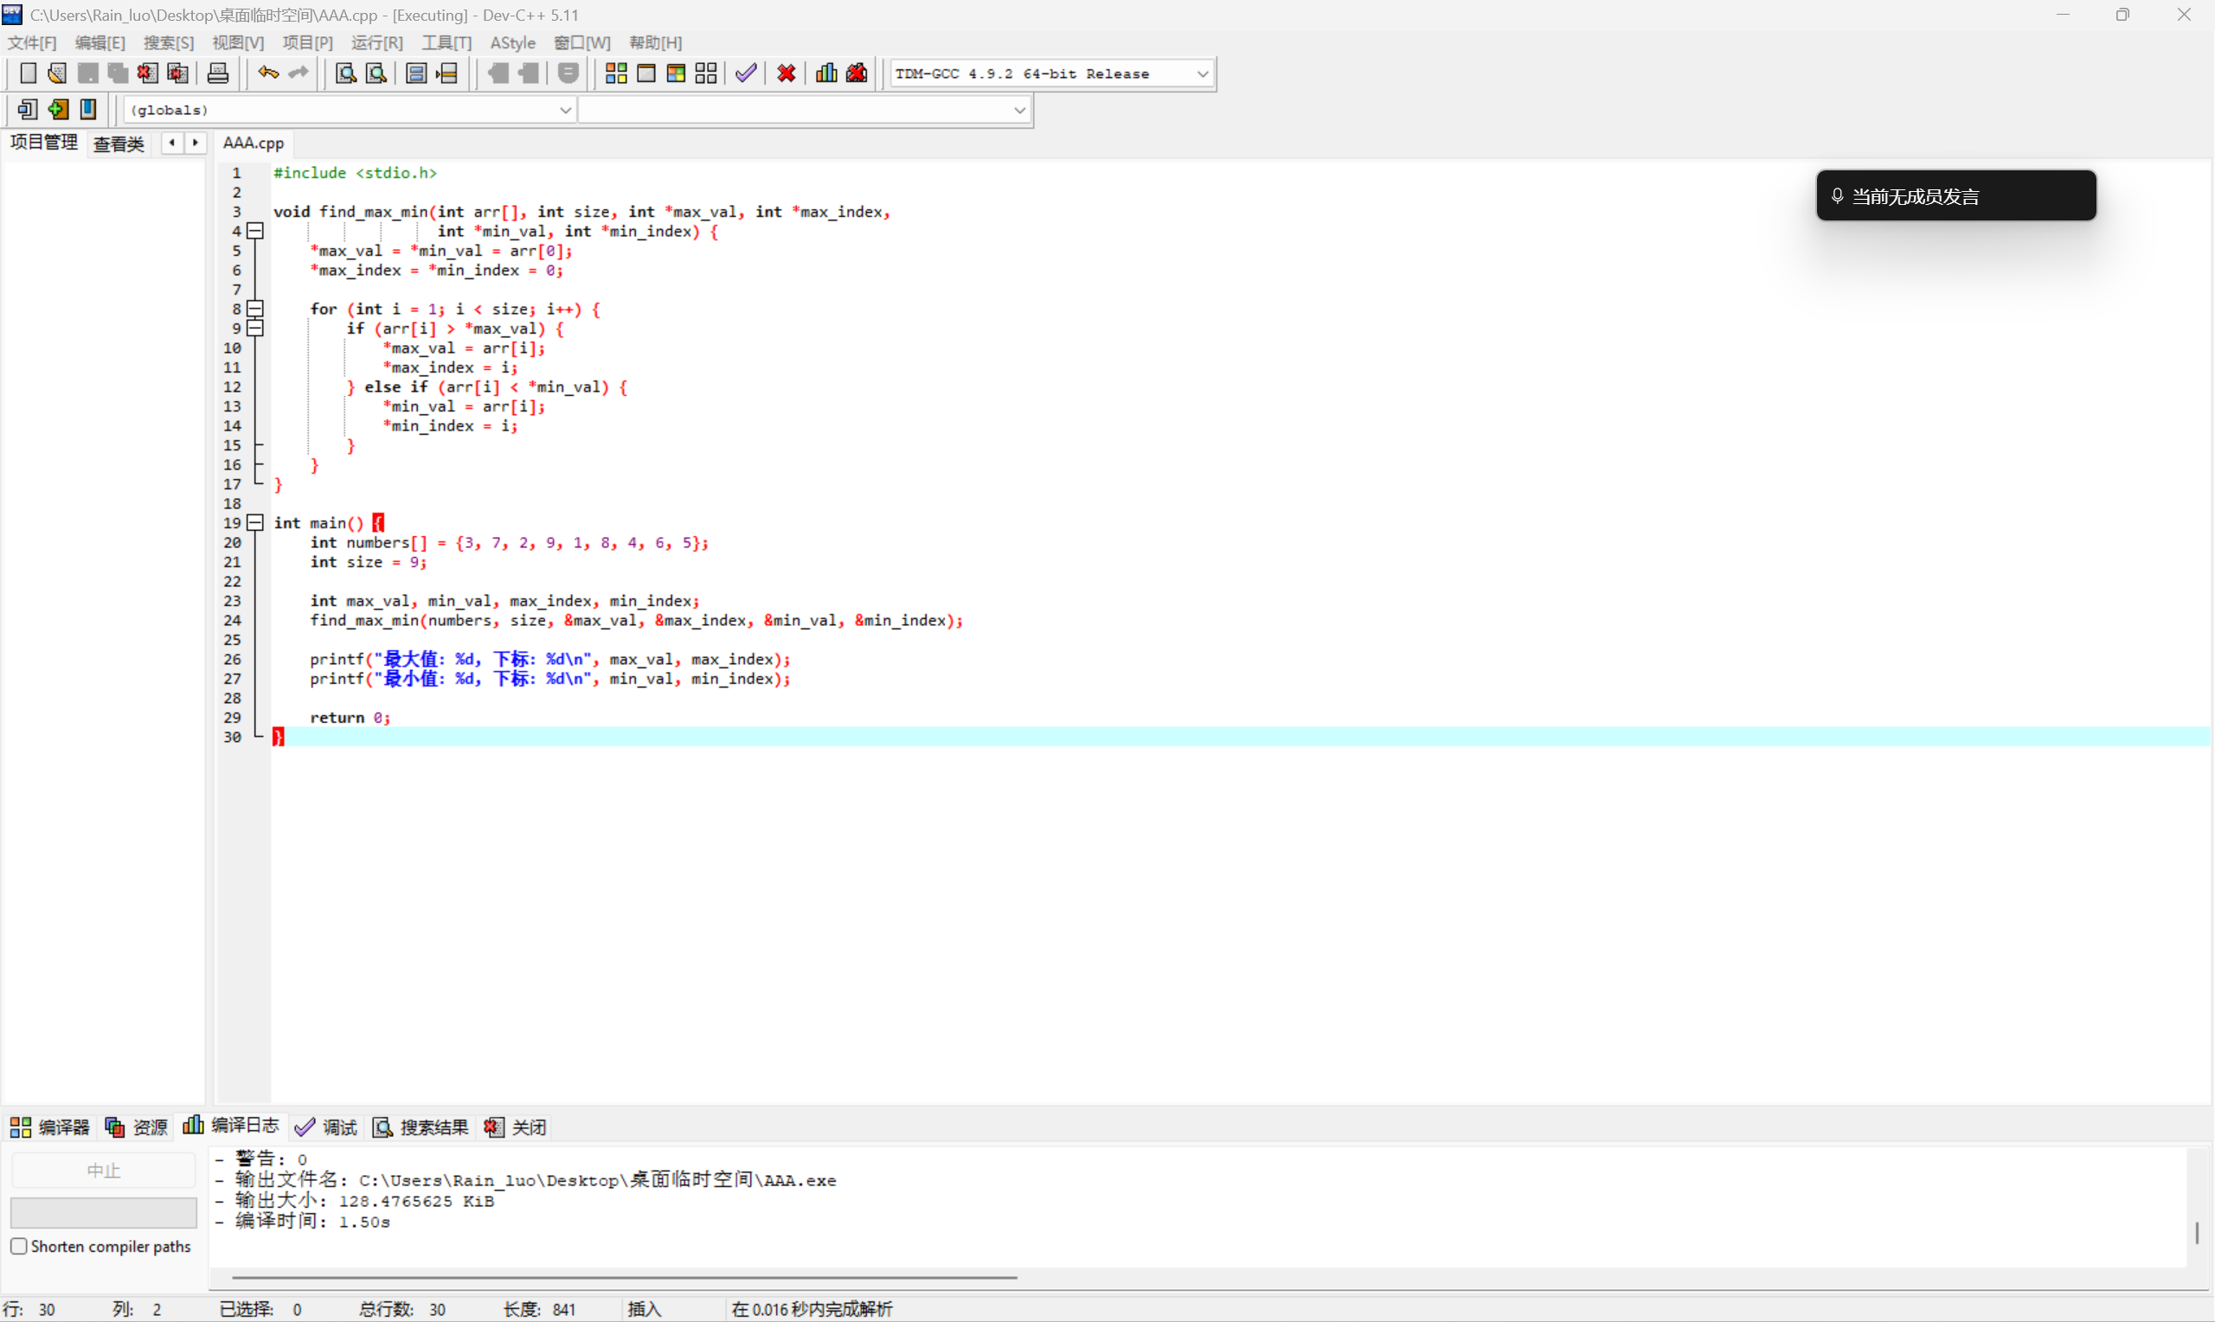Collapse the main function fold at line 19
Image resolution: width=2215 pixels, height=1322 pixels.
pos(255,523)
